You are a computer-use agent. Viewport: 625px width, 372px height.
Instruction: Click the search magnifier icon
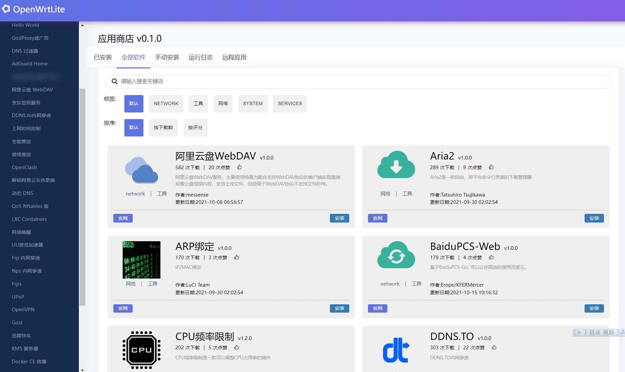[x=114, y=81]
